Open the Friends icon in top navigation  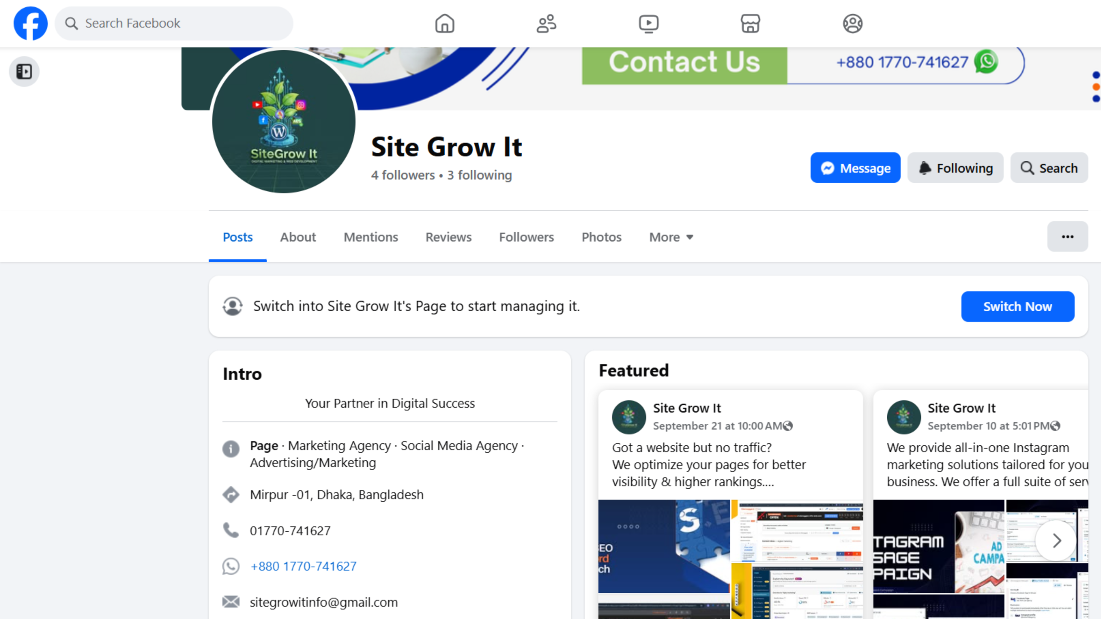[546, 23]
